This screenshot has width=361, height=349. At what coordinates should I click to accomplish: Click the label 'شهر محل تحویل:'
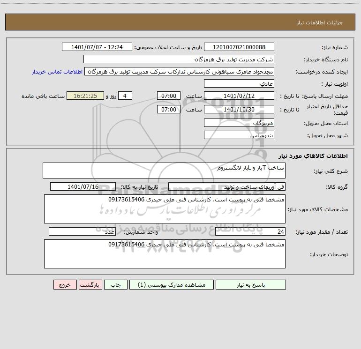[327, 135]
